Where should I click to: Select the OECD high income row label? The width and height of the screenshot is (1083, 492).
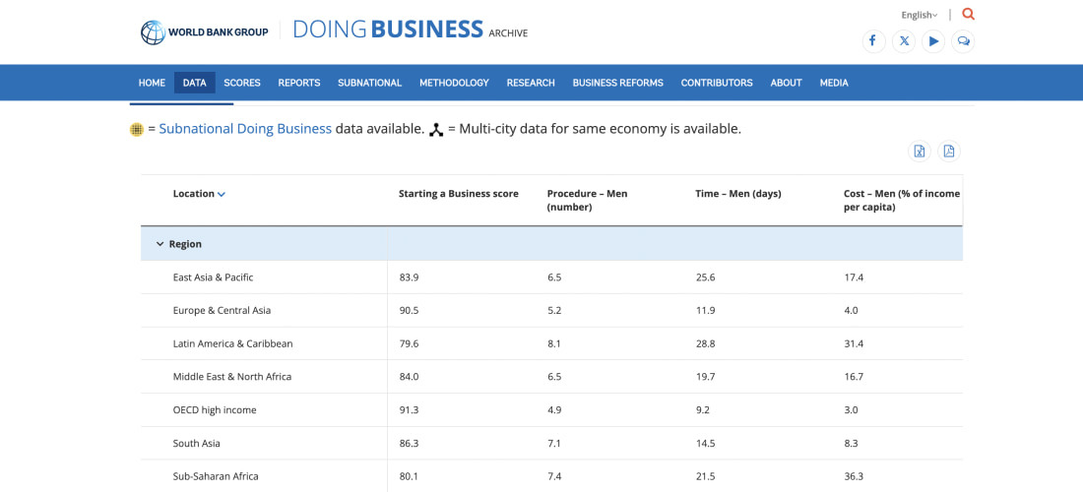[214, 410]
